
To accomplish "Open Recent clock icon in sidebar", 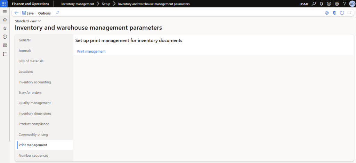I will click(x=5, y=37).
